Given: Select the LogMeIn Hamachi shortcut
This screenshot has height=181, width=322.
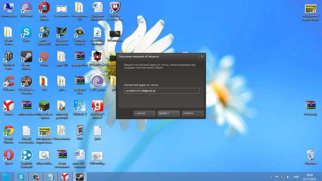Looking at the screenshot, I should [x=26, y=159].
